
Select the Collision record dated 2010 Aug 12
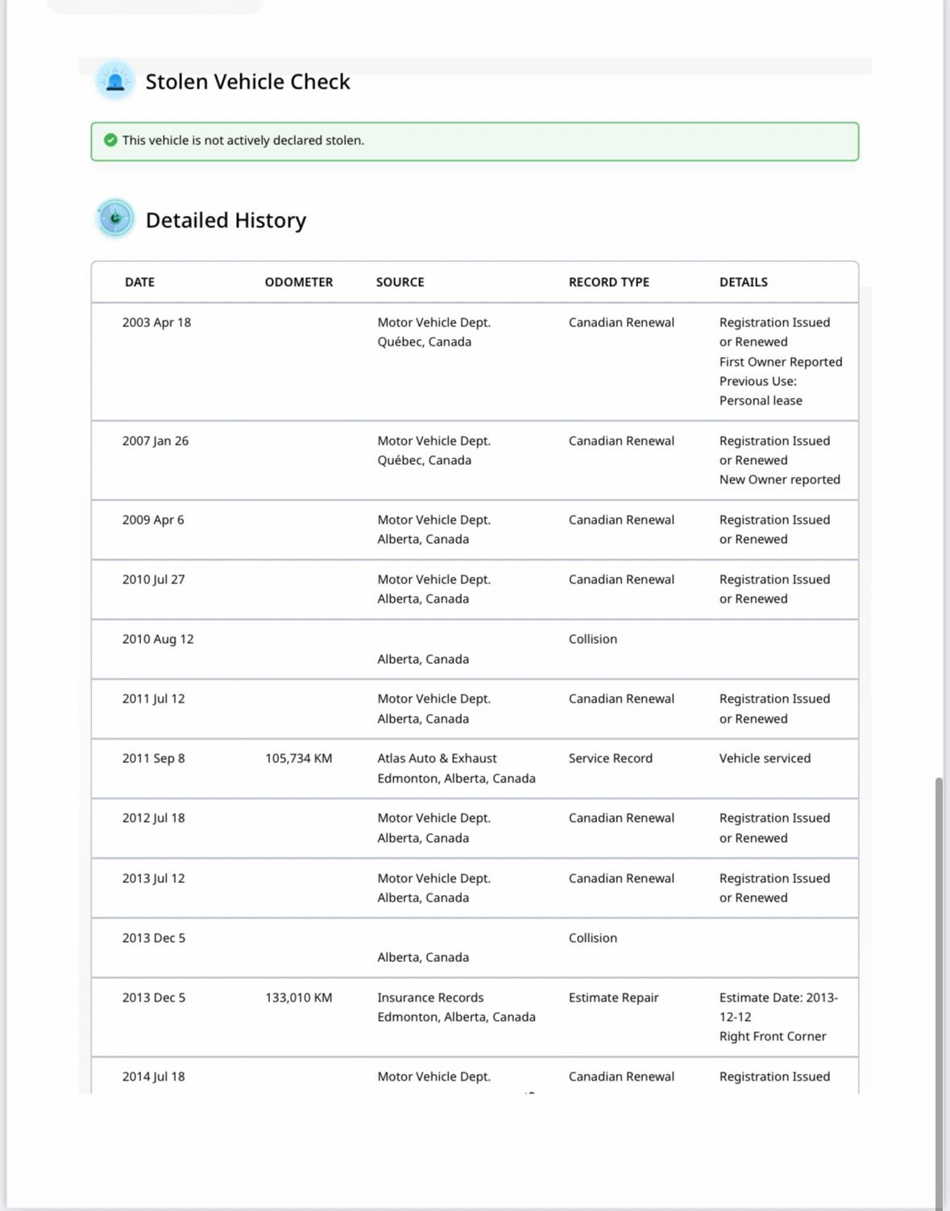pyautogui.click(x=592, y=639)
